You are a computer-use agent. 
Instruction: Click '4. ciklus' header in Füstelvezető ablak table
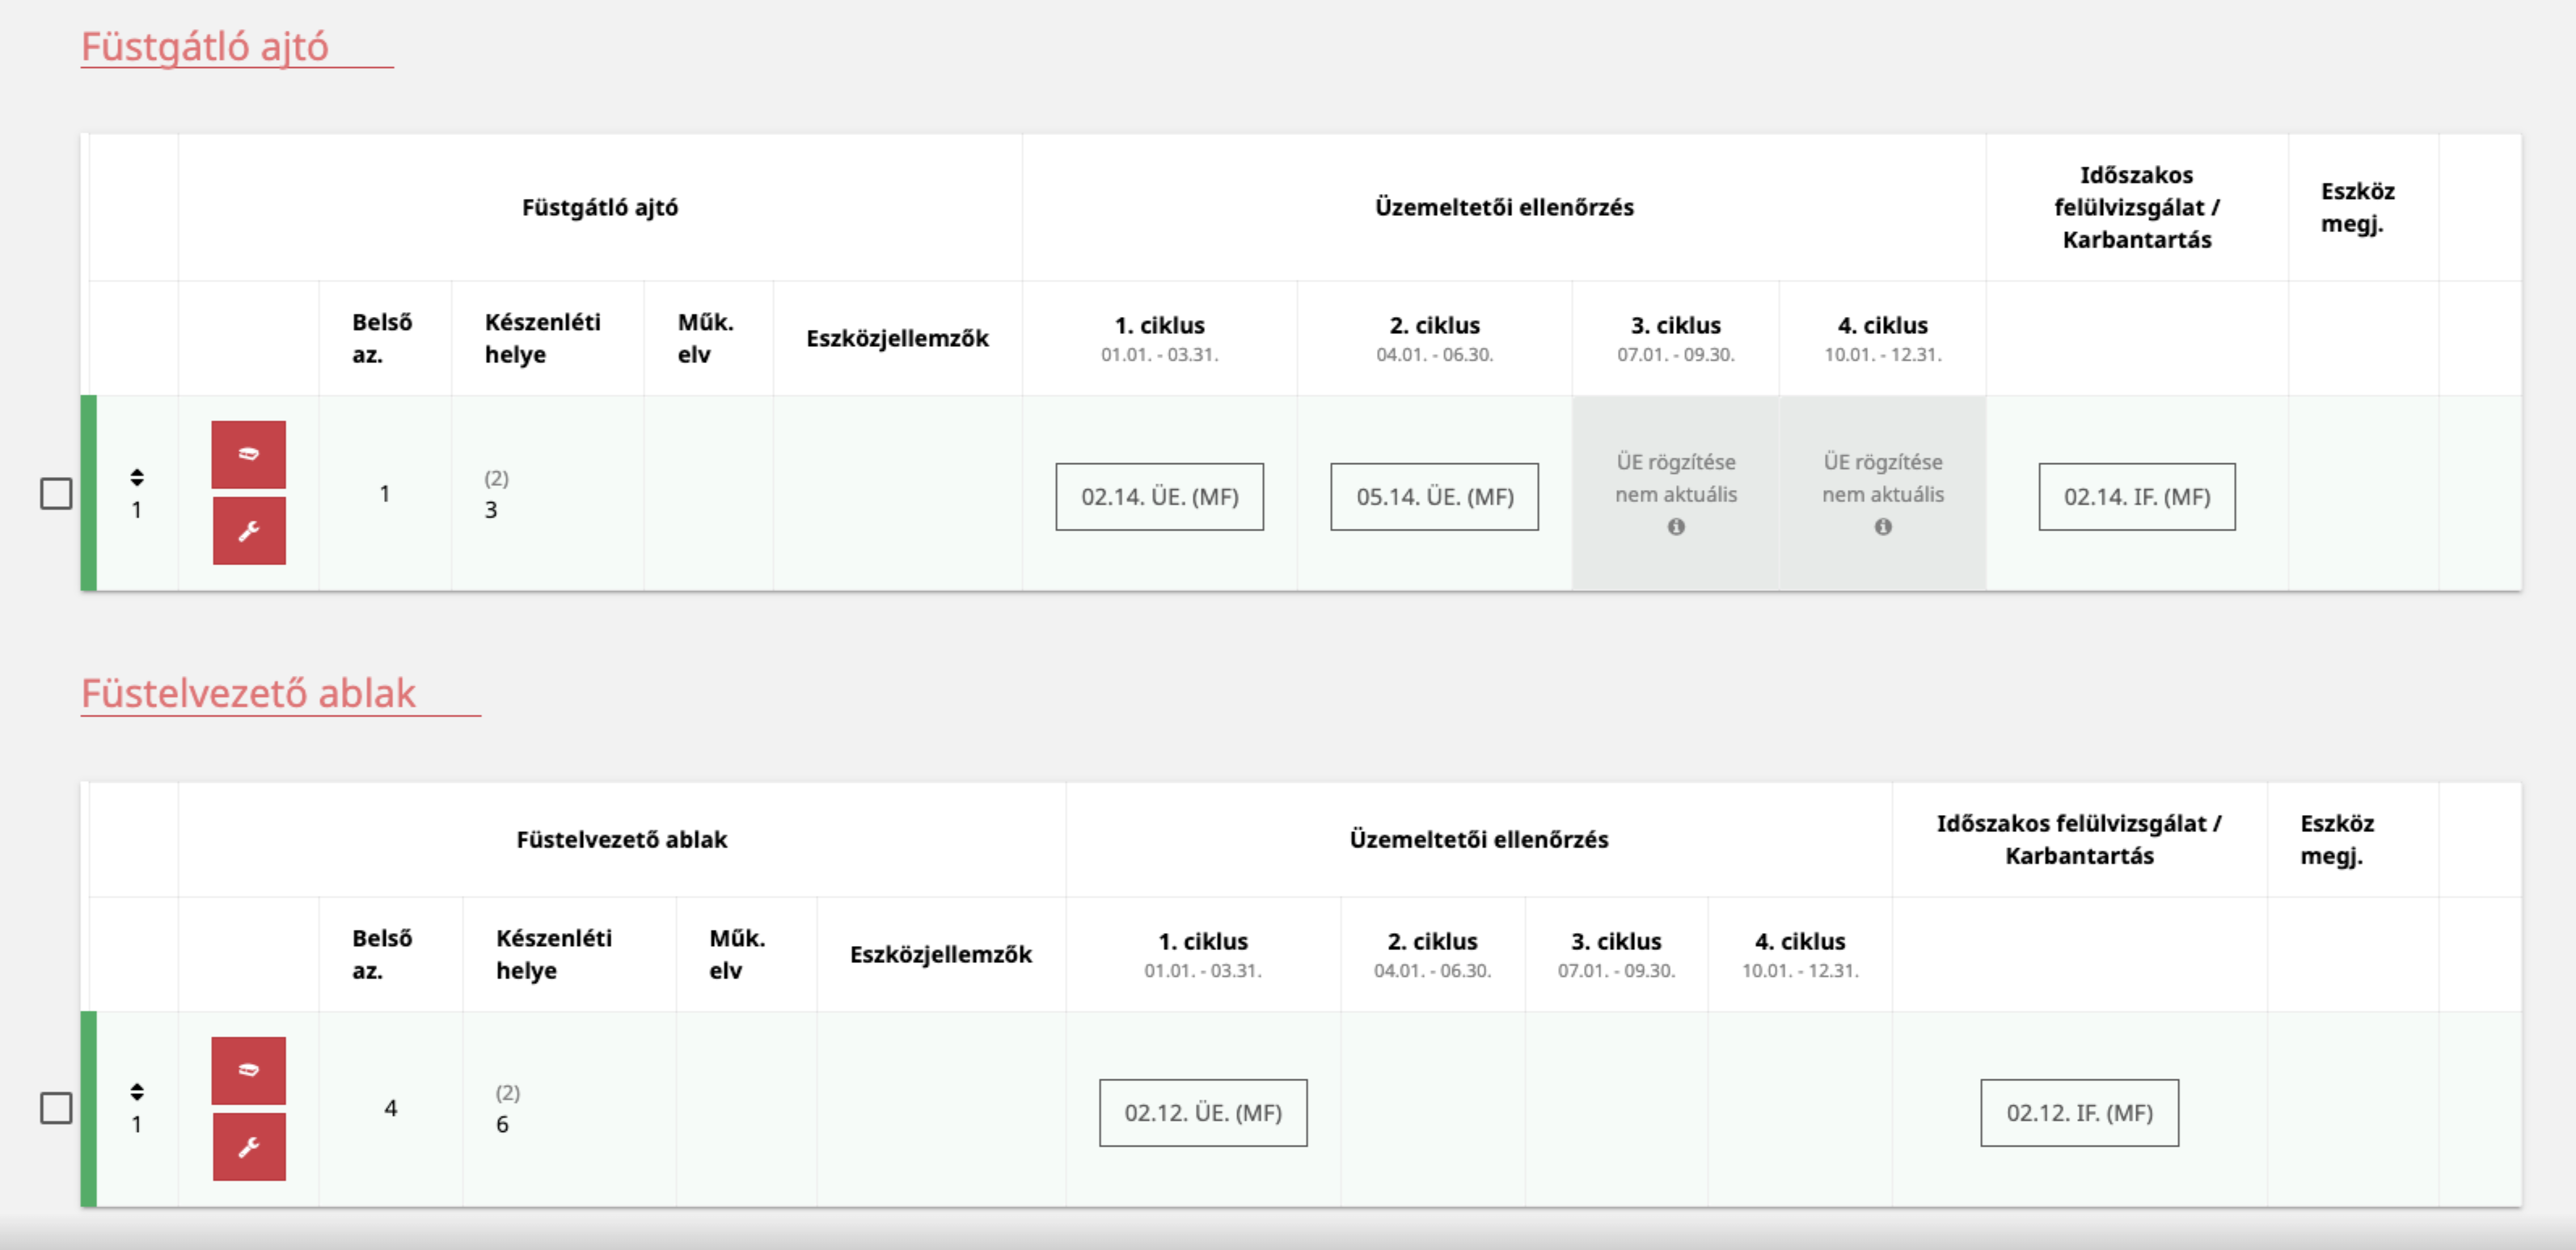tap(1800, 941)
